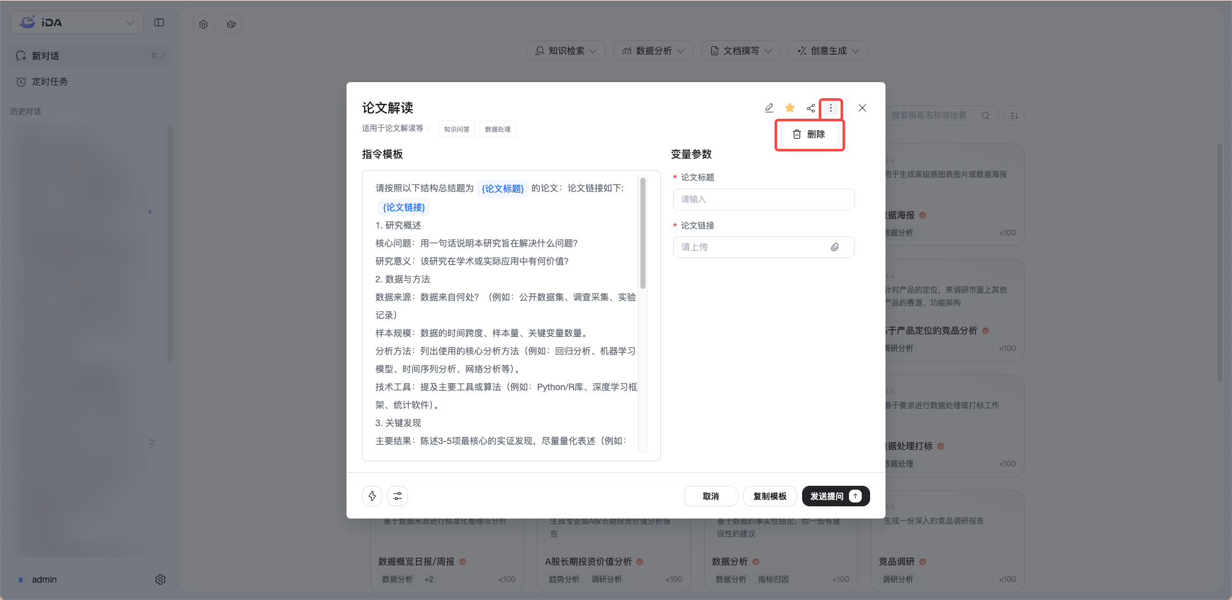Click 定时任务 in the sidebar
This screenshot has height=600, width=1232.
tap(50, 81)
